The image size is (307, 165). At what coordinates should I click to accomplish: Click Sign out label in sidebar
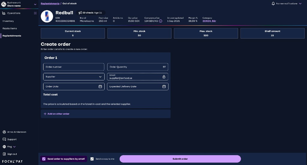coord(12,154)
